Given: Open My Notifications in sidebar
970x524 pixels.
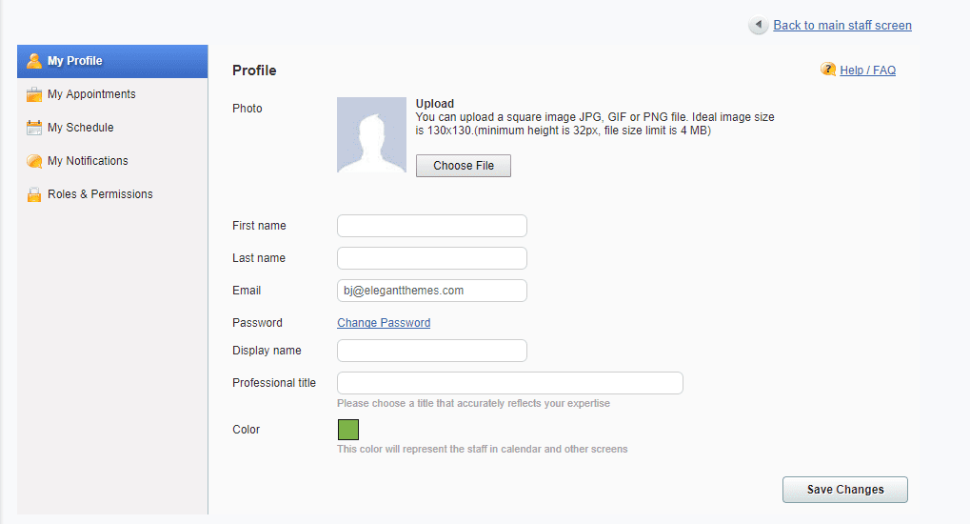Looking at the screenshot, I should tap(88, 161).
